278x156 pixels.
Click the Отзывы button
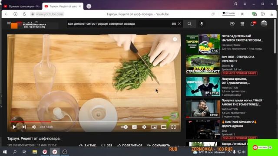tap(229, 13)
